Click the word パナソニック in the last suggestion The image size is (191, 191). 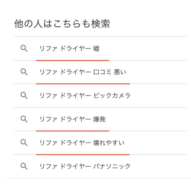tap(112, 166)
